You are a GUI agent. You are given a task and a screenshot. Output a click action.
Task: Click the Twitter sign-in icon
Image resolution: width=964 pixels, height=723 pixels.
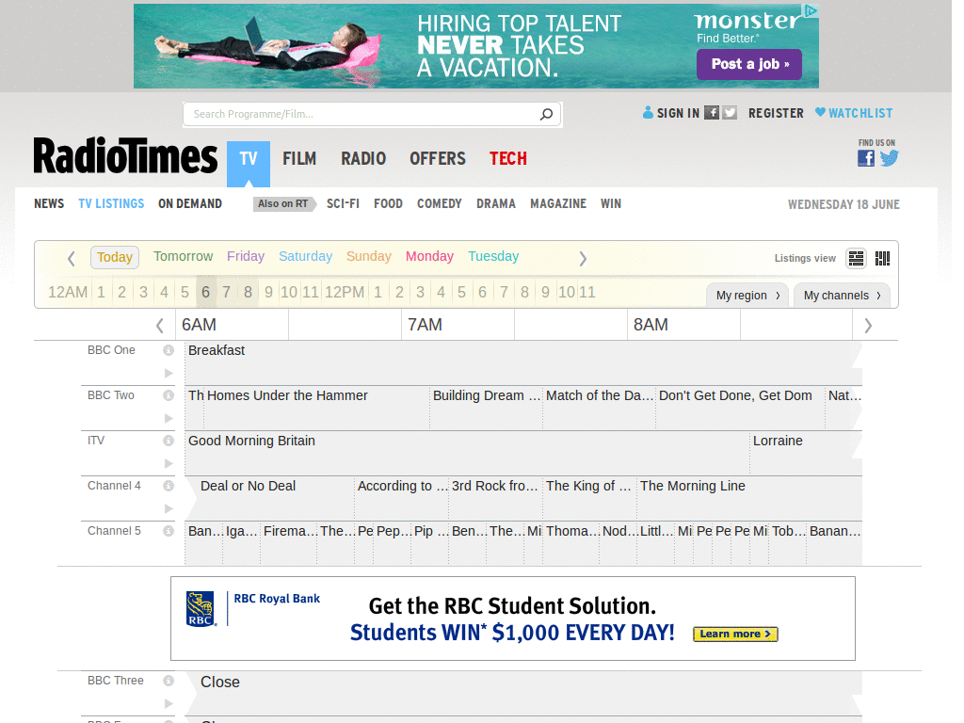pyautogui.click(x=730, y=113)
